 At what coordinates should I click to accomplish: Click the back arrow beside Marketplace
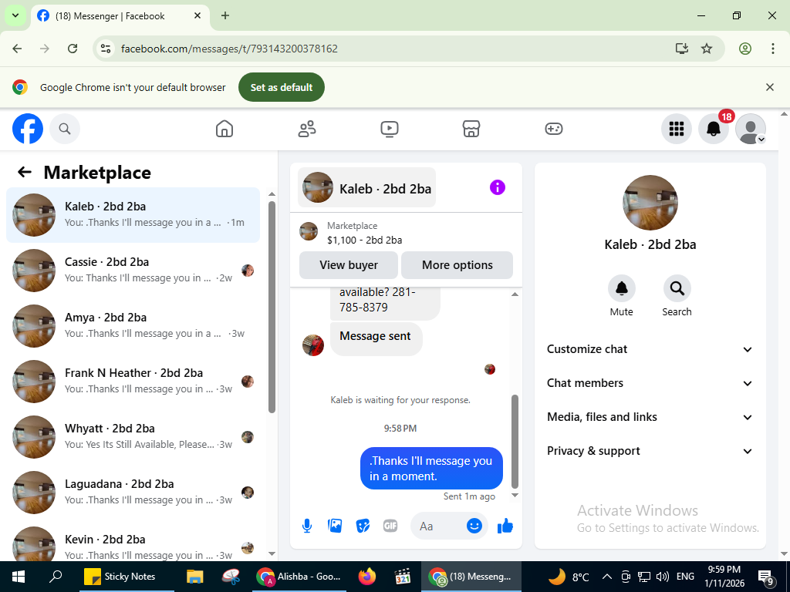(24, 172)
